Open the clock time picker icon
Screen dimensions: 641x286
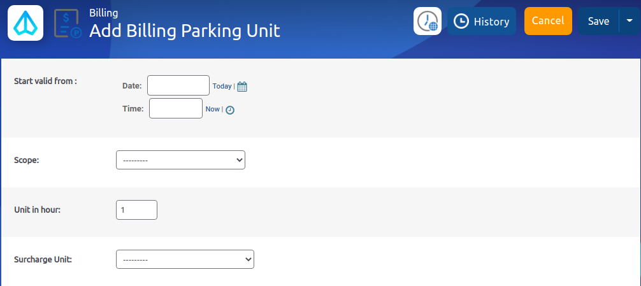(230, 110)
